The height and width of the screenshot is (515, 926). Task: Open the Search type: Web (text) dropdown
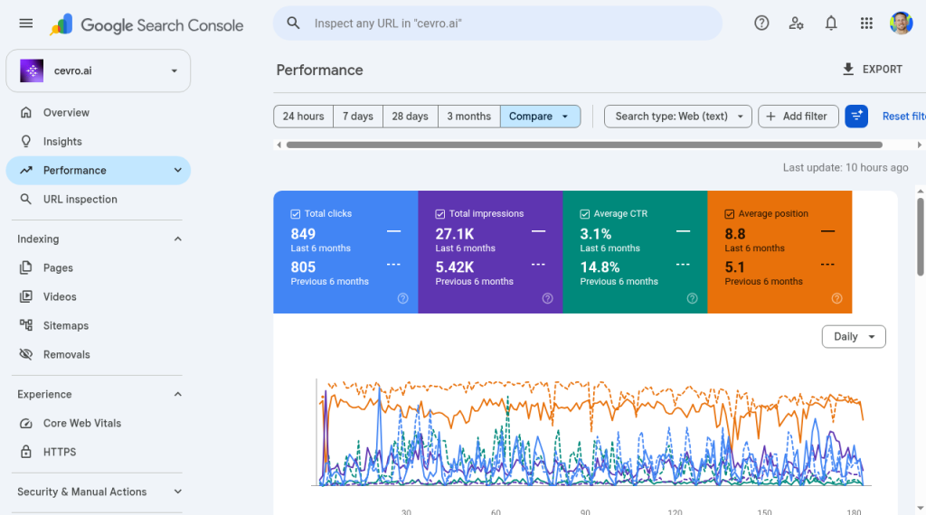click(x=678, y=117)
